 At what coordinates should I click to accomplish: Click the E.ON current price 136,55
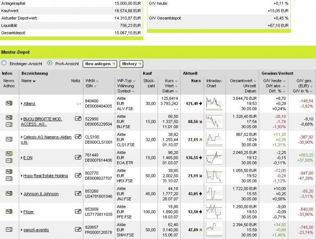[x=192, y=158]
